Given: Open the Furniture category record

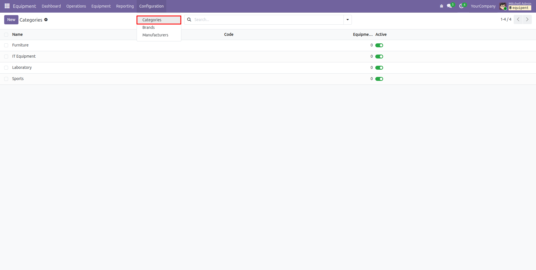Looking at the screenshot, I should pyautogui.click(x=20, y=45).
